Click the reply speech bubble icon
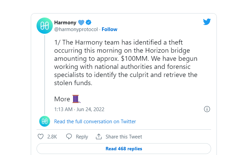251x155 pixels. pos(69,136)
